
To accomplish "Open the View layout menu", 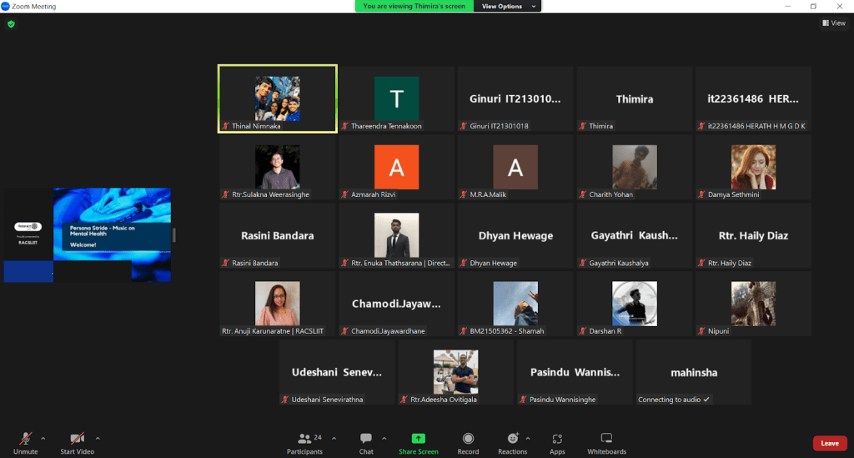I will pos(833,23).
